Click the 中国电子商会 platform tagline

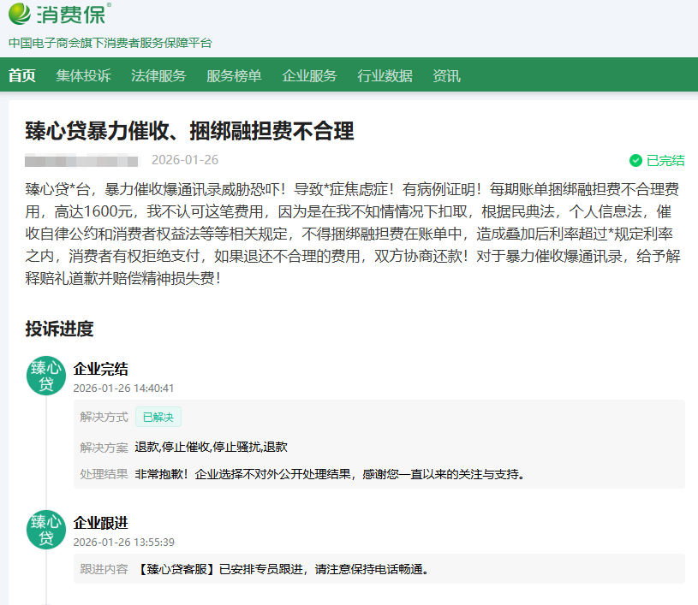110,43
